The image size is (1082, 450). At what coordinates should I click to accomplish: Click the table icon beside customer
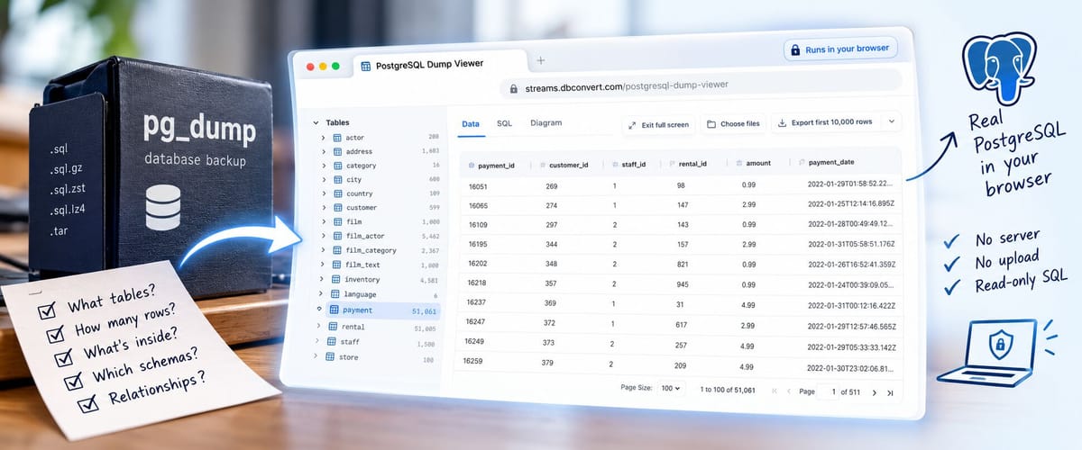[337, 208]
